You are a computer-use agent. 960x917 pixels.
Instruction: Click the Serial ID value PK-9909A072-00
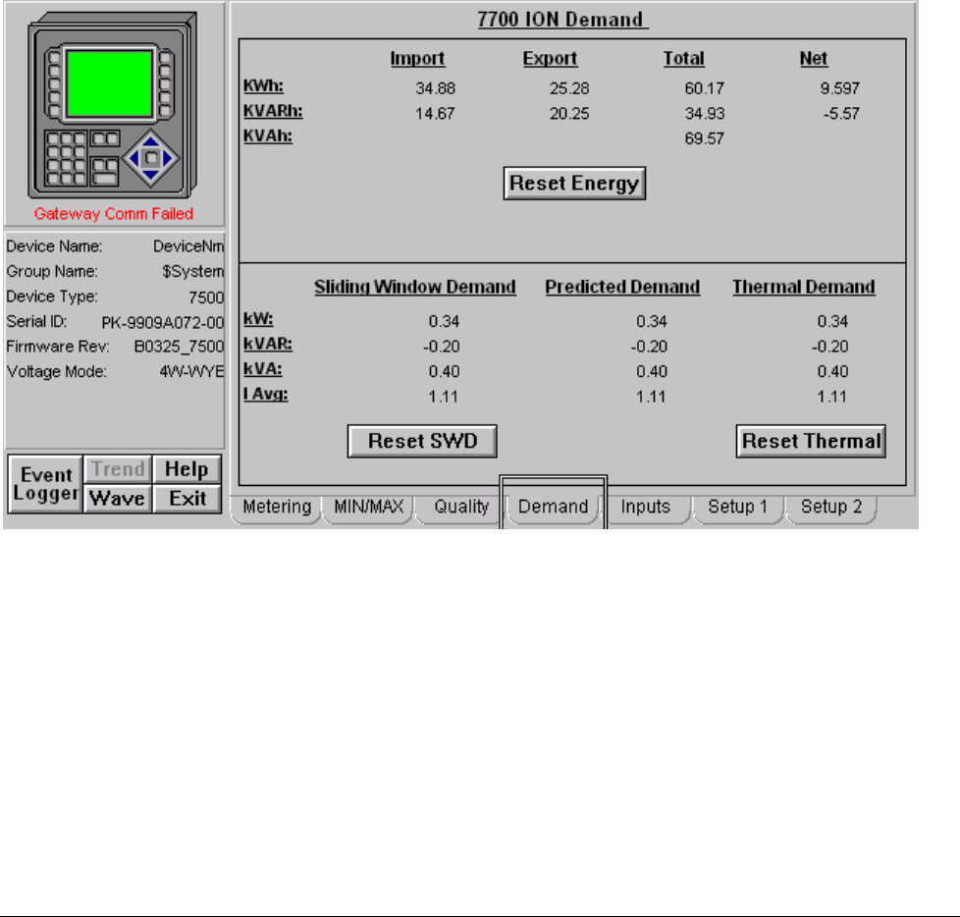pyautogui.click(x=162, y=322)
